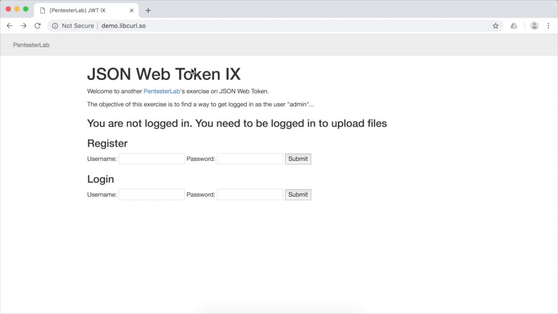Open the Google Drive extension icon
This screenshot has width=558, height=314.
[x=514, y=26]
